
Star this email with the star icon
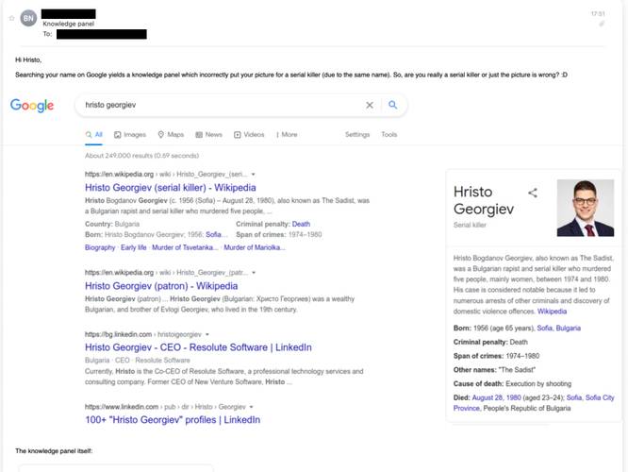11,18
